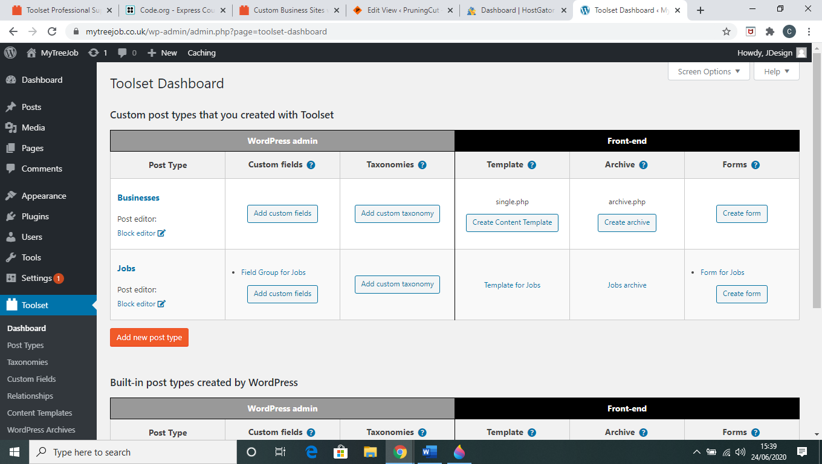Viewport: 822px width, 464px height.
Task: Click Add new post type button
Action: [x=149, y=338]
